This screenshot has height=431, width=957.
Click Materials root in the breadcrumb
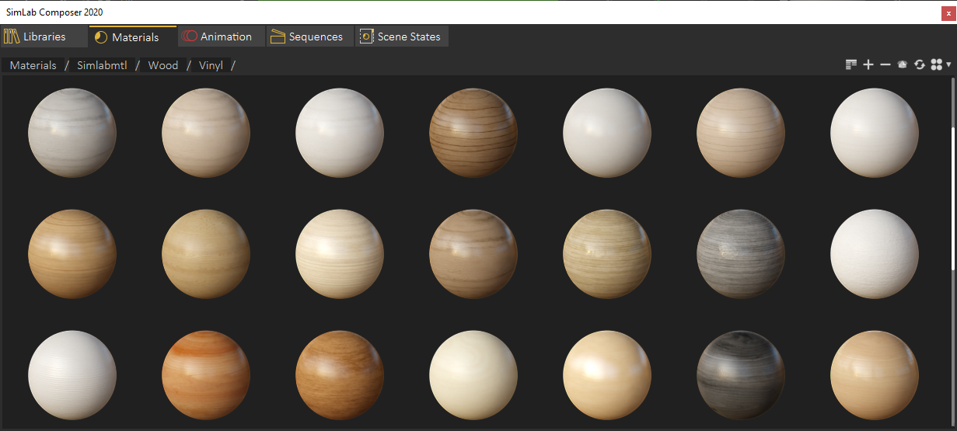click(33, 65)
